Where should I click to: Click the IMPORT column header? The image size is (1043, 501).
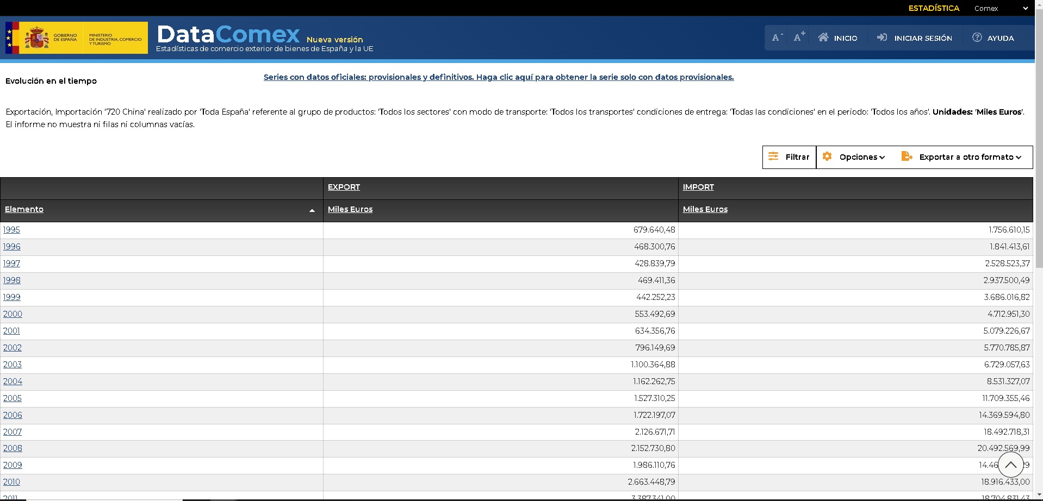point(698,187)
